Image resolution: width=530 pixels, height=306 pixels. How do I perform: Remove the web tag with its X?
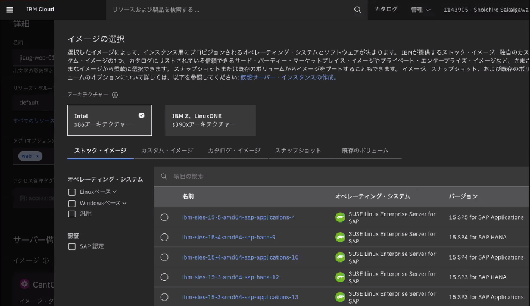point(37,156)
